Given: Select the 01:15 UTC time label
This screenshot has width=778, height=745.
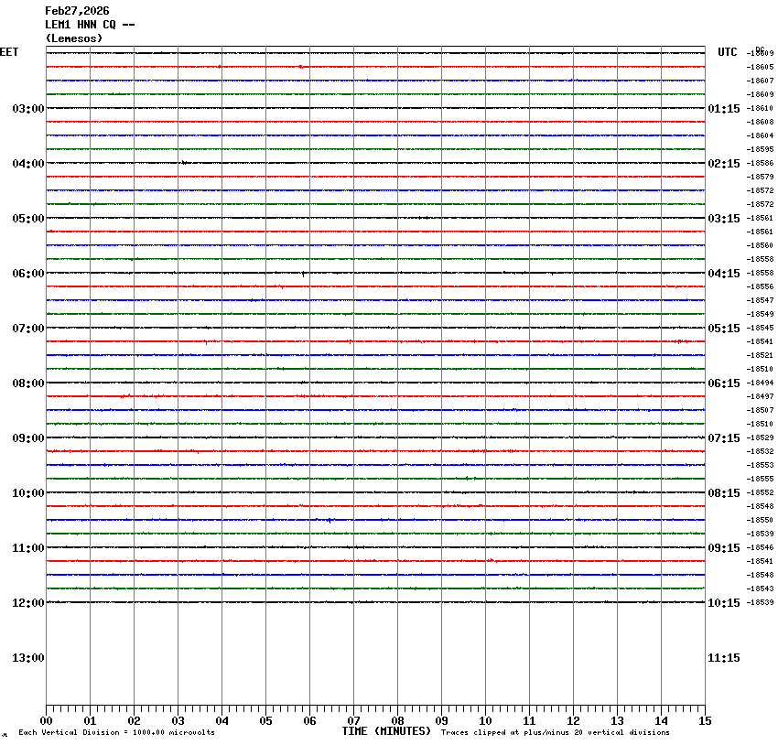Looking at the screenshot, I should click(724, 109).
